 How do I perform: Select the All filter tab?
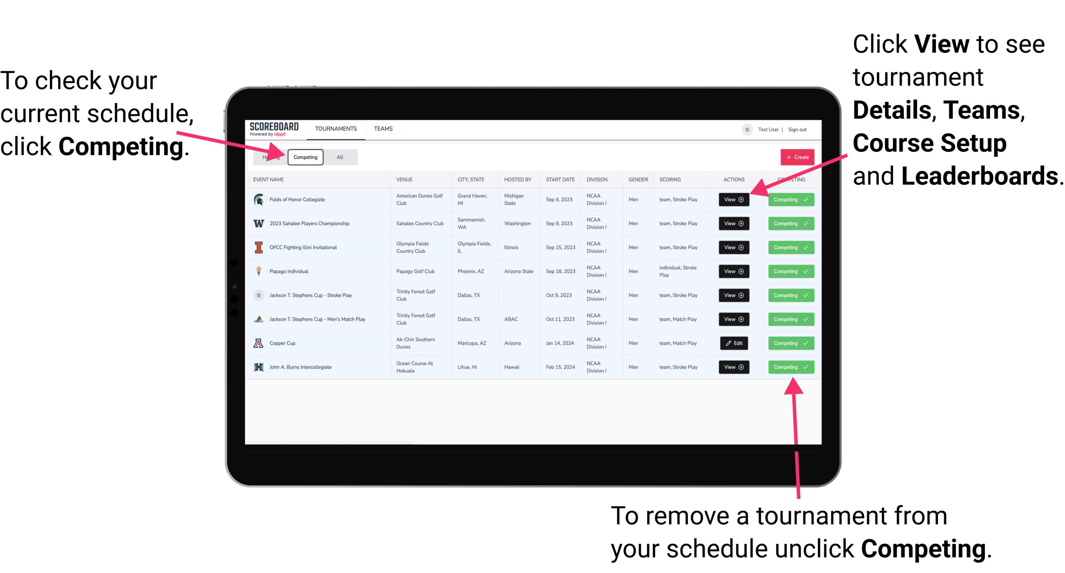pyautogui.click(x=339, y=157)
